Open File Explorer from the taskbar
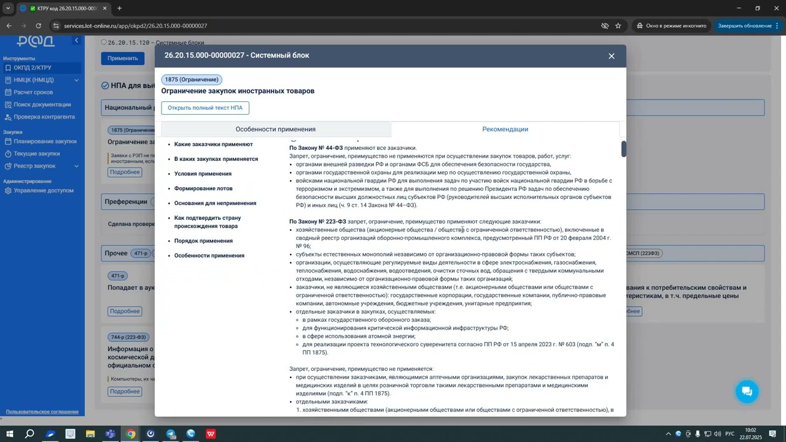Viewport: 786px width, 442px height. tap(90, 434)
